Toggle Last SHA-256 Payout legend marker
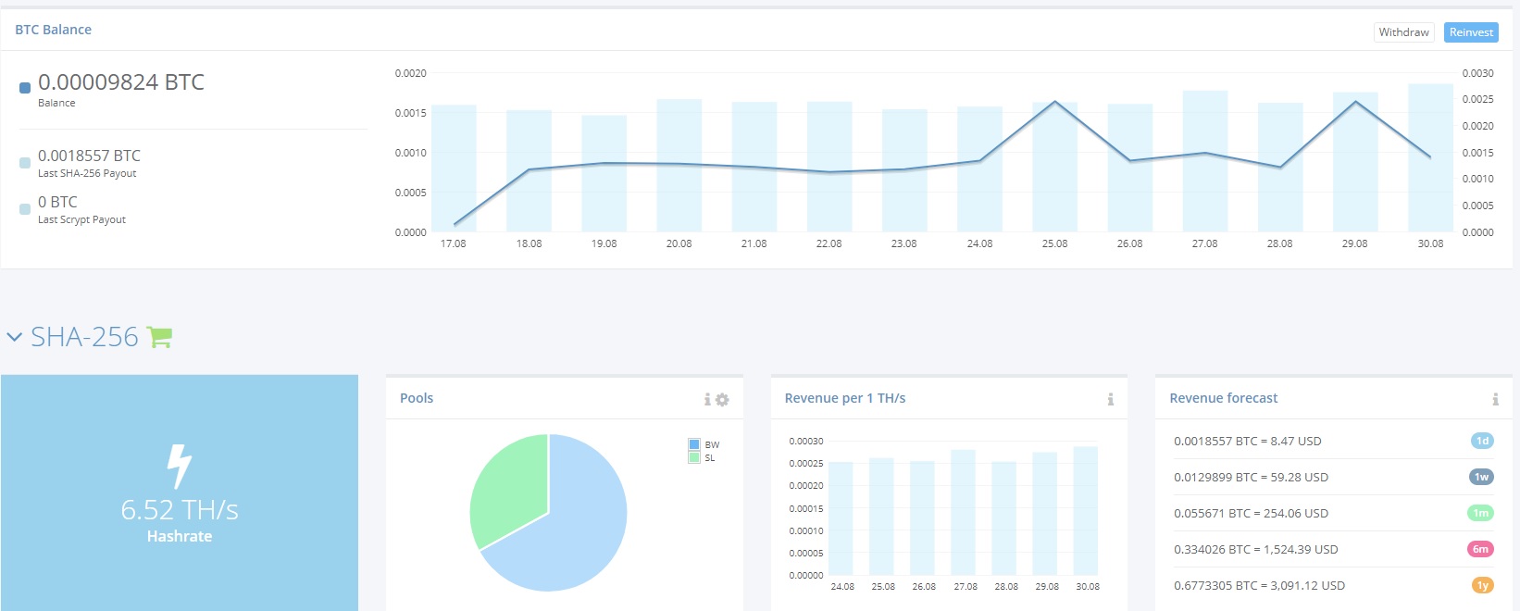This screenshot has width=1520, height=611. click(25, 163)
